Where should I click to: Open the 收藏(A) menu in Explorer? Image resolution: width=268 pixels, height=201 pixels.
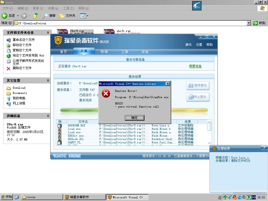53,8
